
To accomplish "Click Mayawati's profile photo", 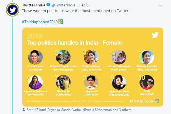I will pos(91,82).
